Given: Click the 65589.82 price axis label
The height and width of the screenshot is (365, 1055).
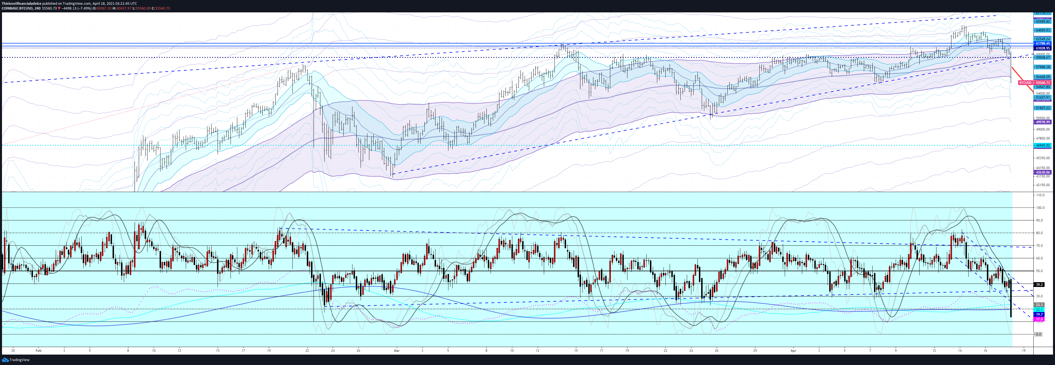Looking at the screenshot, I should 1043,21.
